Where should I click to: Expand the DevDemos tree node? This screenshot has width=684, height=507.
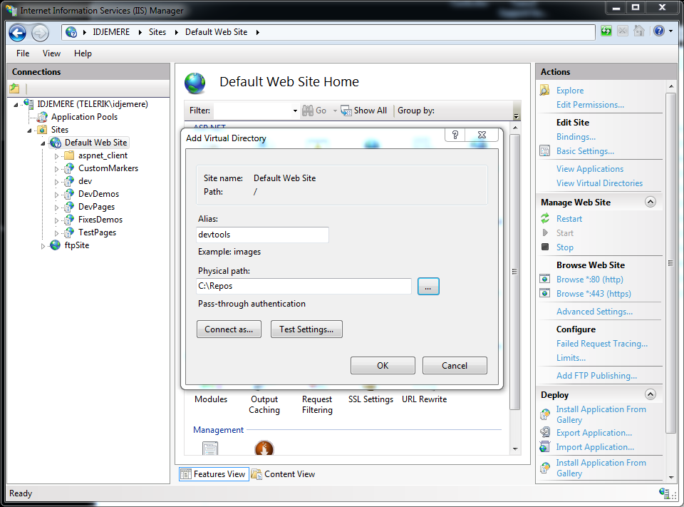(57, 194)
